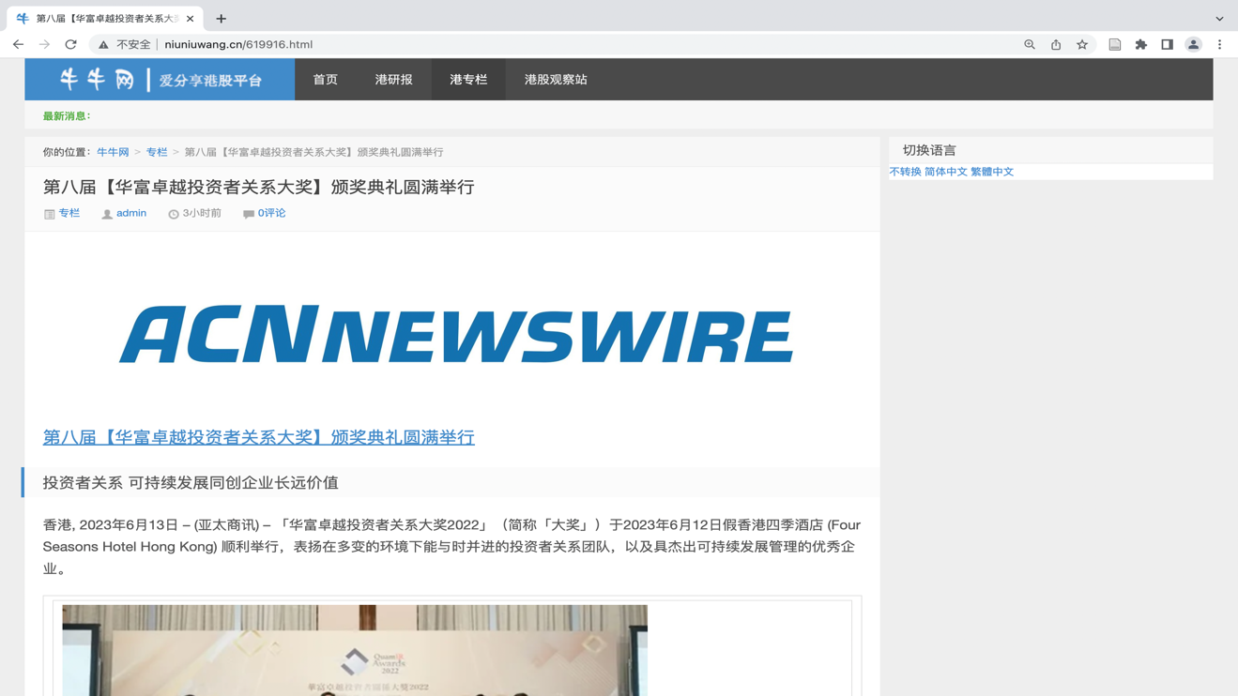
Task: Click the admin author link
Action: point(131,213)
